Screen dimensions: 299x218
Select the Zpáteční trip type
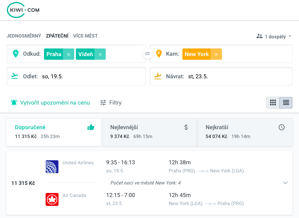tap(57, 36)
